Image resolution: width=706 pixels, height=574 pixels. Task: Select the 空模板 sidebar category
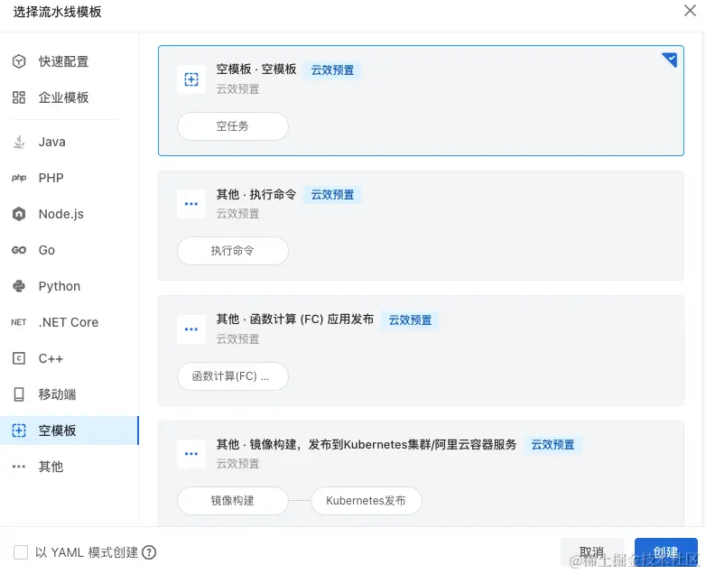70,430
